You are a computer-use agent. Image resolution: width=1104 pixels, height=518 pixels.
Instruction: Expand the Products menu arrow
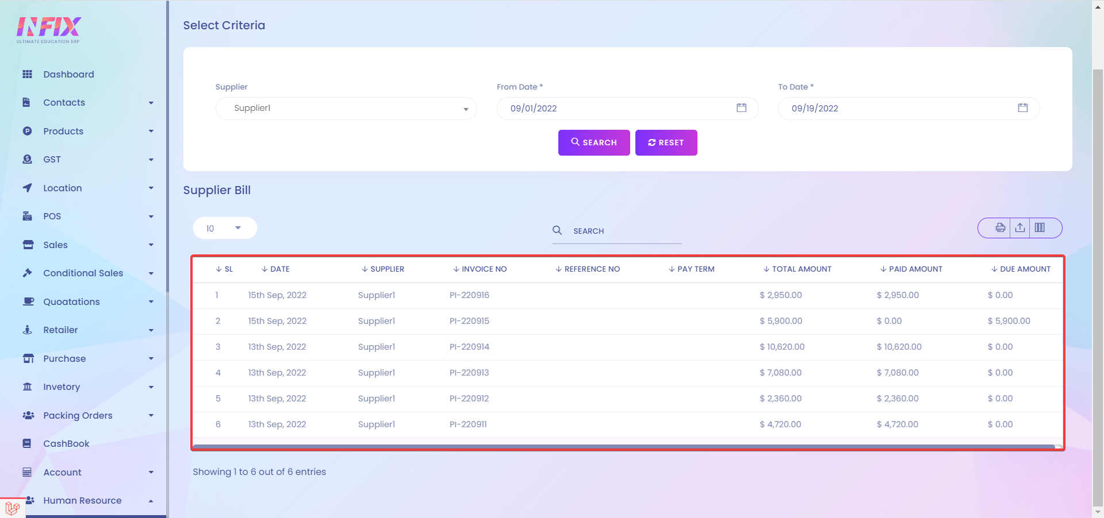click(151, 131)
